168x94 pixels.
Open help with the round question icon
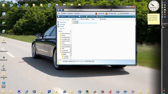click(134, 16)
